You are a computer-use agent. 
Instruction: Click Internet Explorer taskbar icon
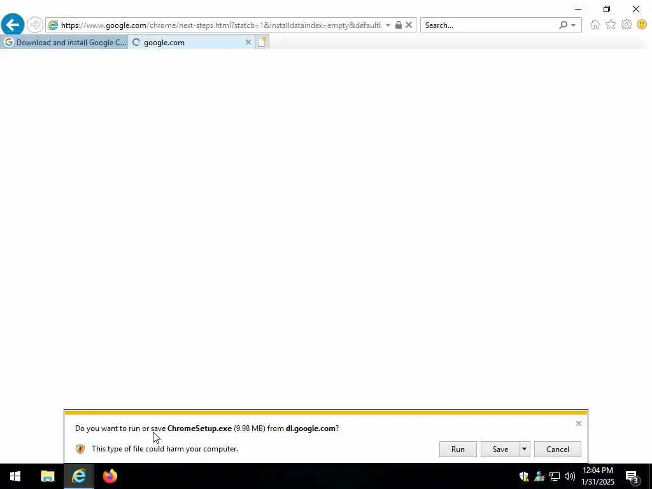click(x=79, y=476)
